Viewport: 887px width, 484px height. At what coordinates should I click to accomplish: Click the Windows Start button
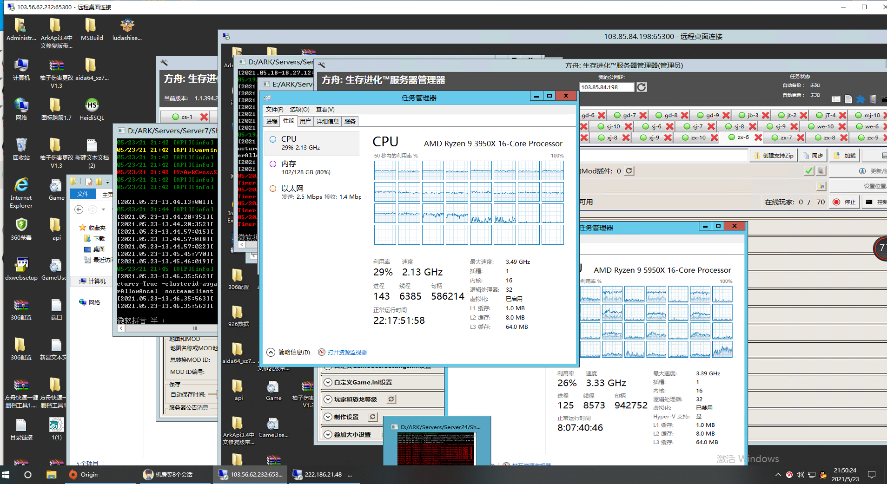pyautogui.click(x=6, y=474)
